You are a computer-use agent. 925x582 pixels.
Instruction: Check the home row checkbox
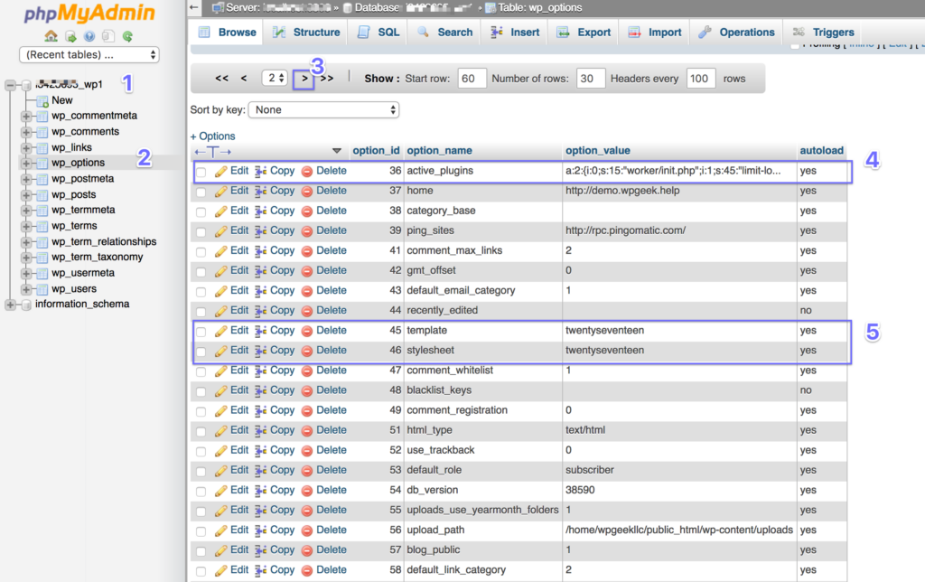(201, 192)
